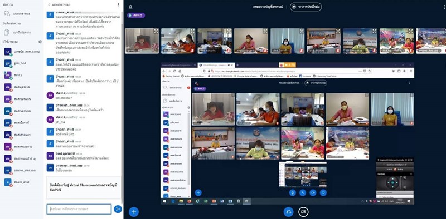Fullscreen the webcam of the woman in yellow blouse
Viewport: 446px width, 219px height.
tap(302, 31)
